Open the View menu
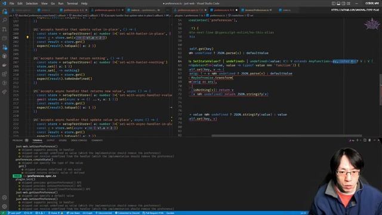The width and height of the screenshot is (382, 215). (44, 4)
